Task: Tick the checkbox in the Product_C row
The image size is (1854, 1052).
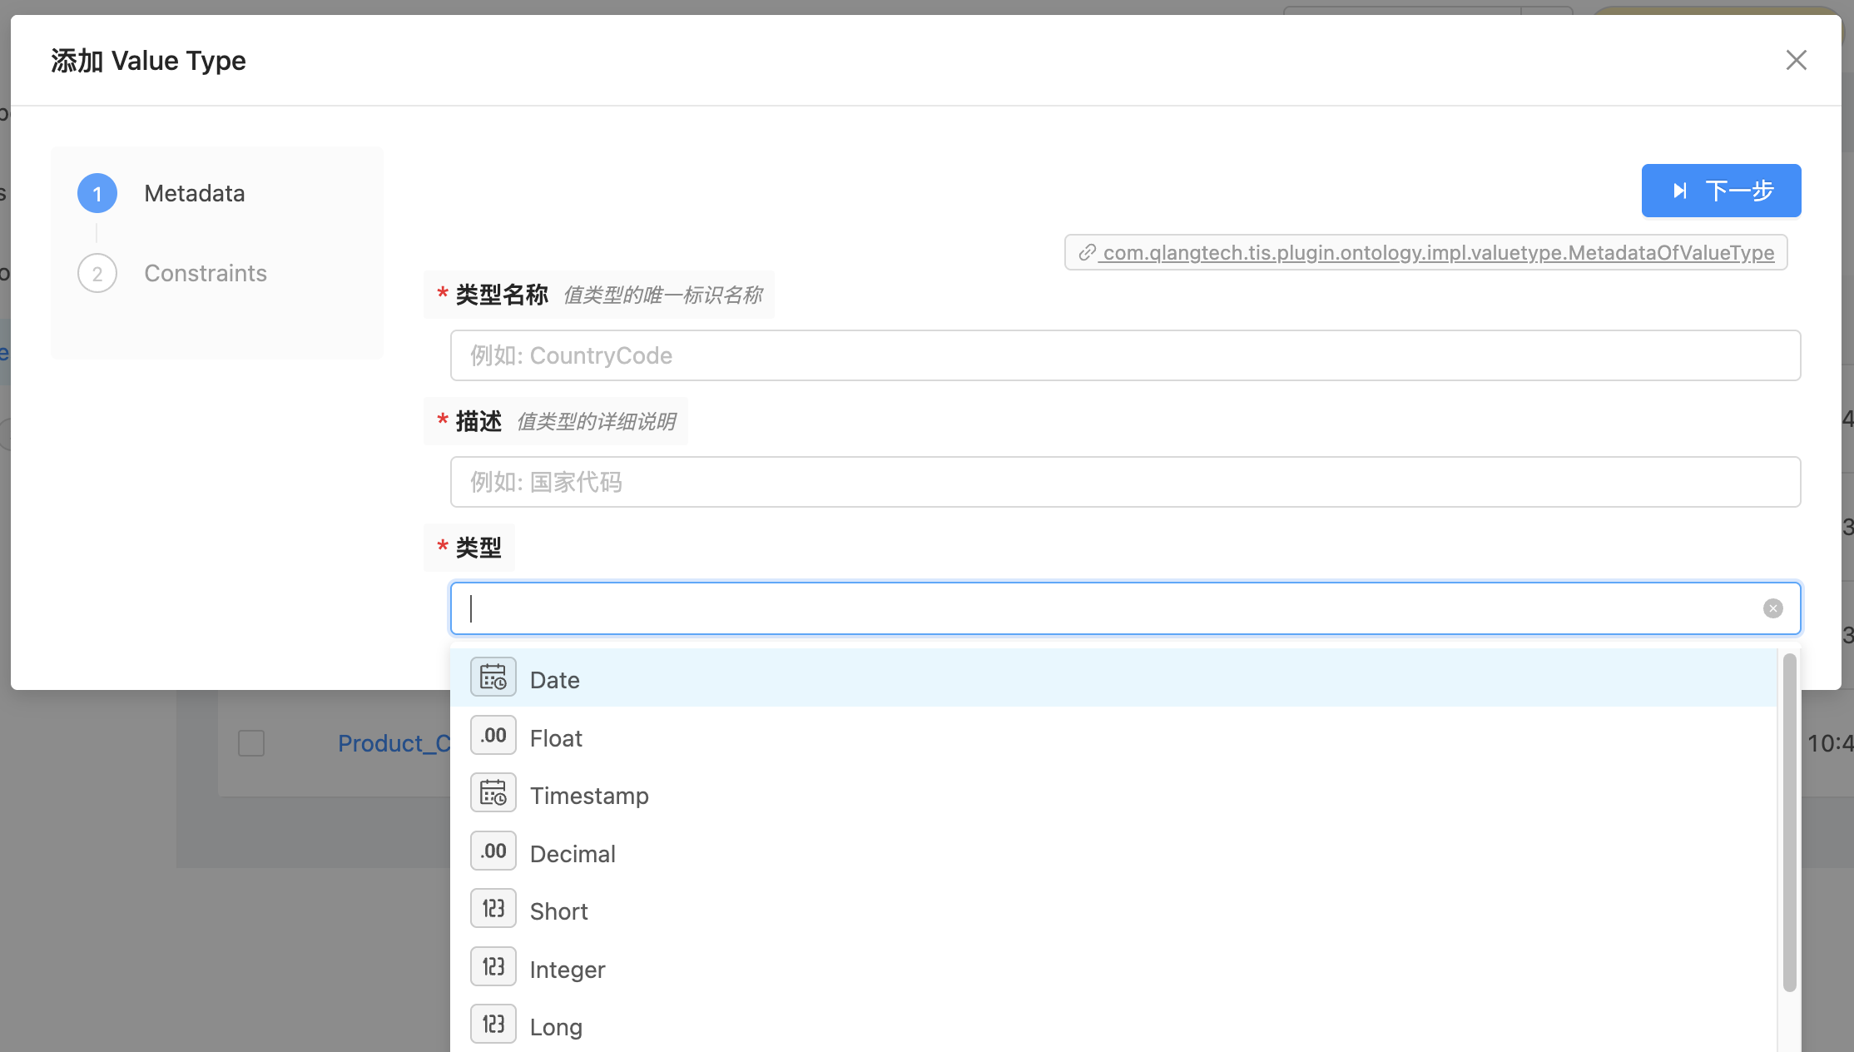Action: coord(251,742)
